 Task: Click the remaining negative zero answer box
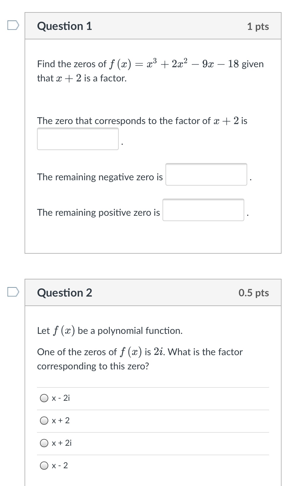(206, 175)
